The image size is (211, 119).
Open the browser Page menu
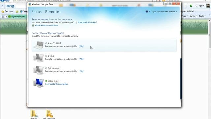(x=185, y=16)
